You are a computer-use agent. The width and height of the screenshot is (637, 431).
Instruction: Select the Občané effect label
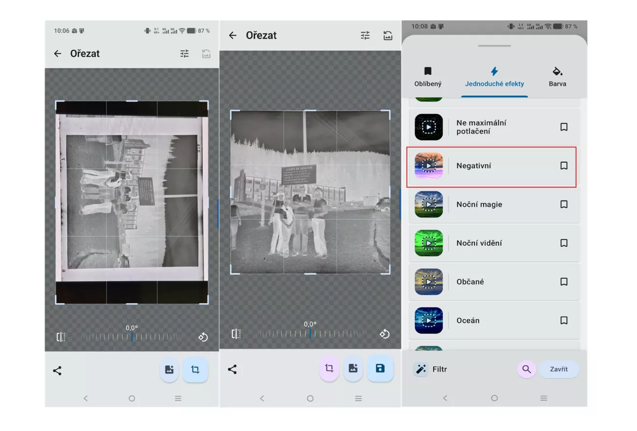click(470, 282)
